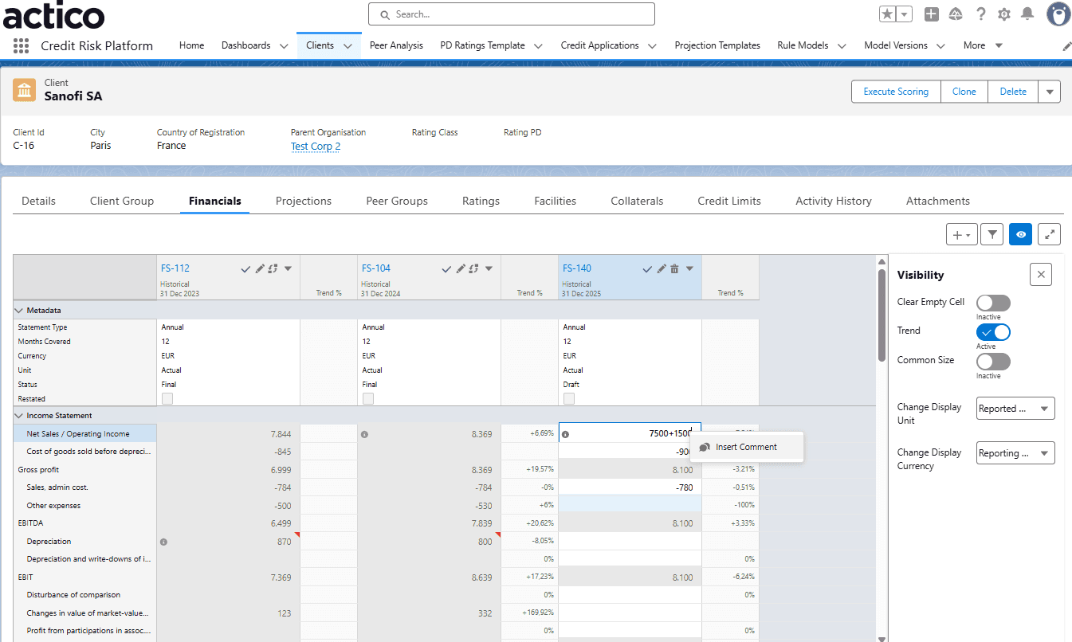Switch to the Projections tab
The width and height of the screenshot is (1072, 642).
pyautogui.click(x=304, y=201)
